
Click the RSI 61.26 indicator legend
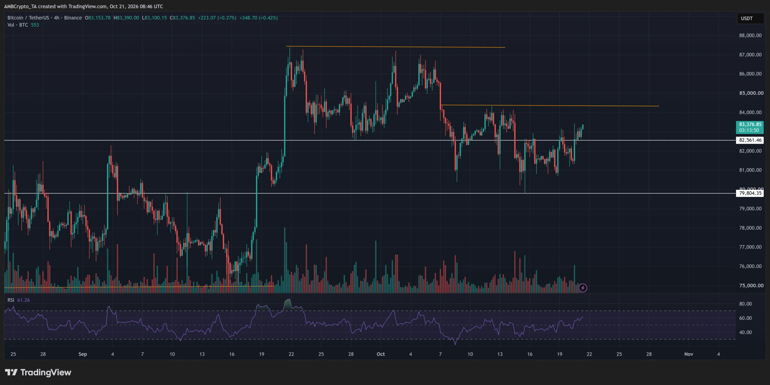pyautogui.click(x=19, y=300)
